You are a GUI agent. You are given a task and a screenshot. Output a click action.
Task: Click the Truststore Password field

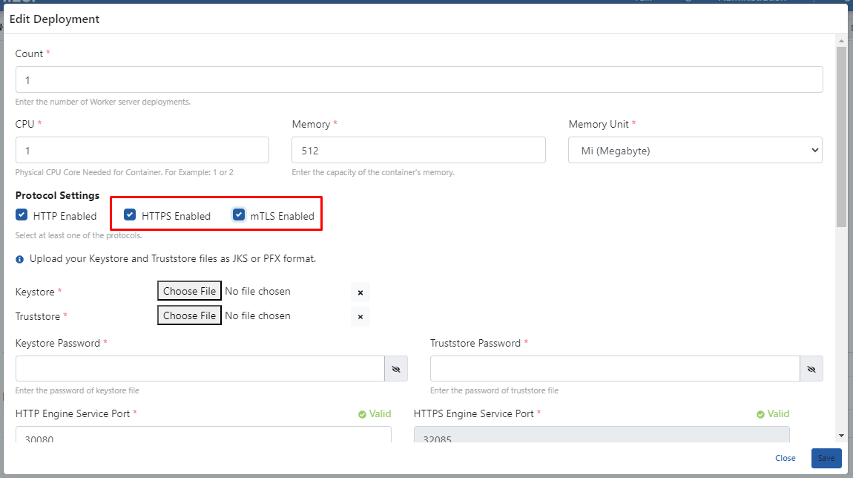click(614, 369)
